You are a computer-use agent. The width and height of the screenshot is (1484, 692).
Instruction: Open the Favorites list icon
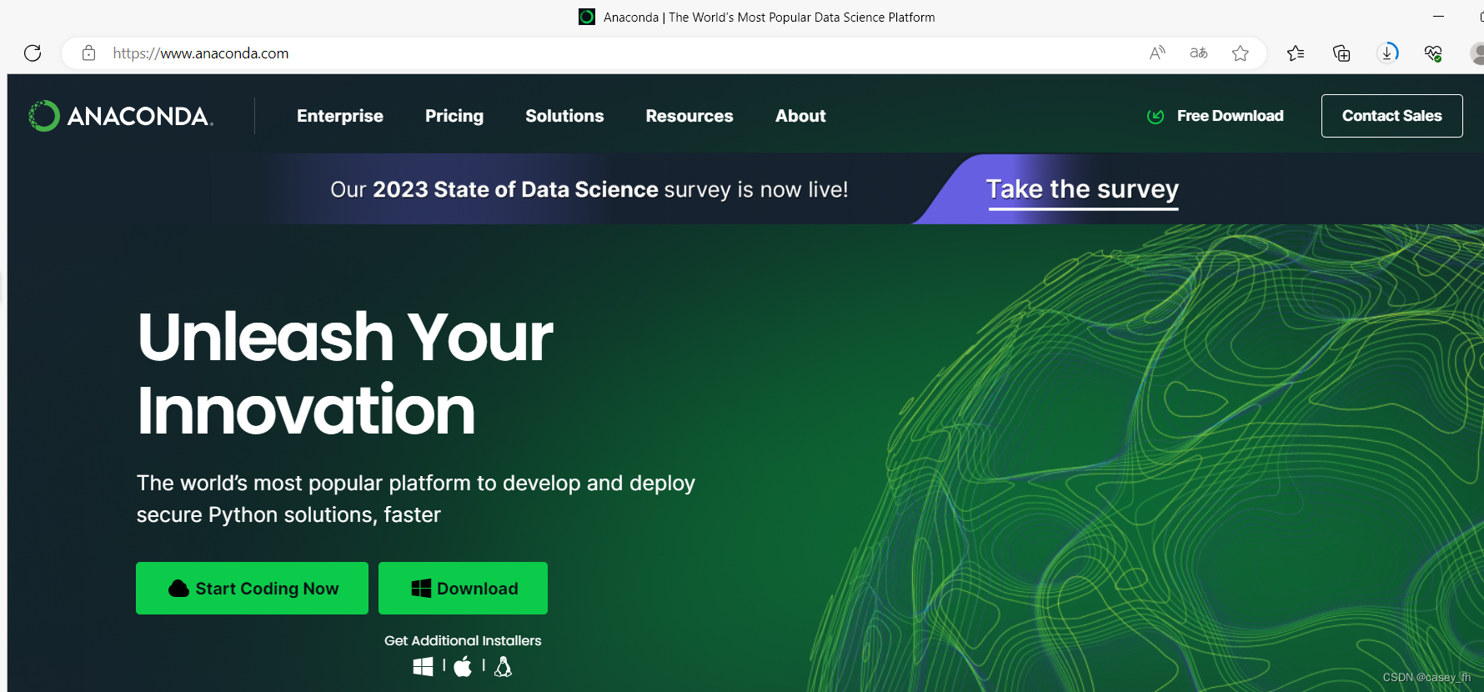(1296, 53)
